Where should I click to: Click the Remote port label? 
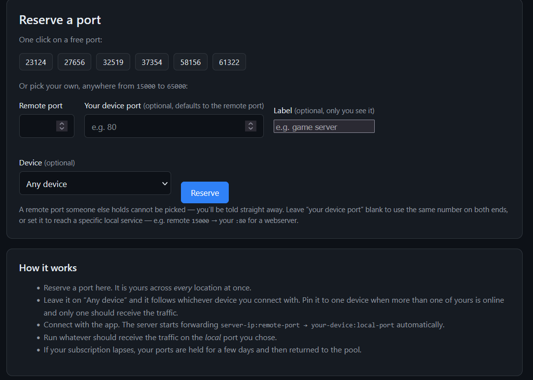[x=41, y=106]
